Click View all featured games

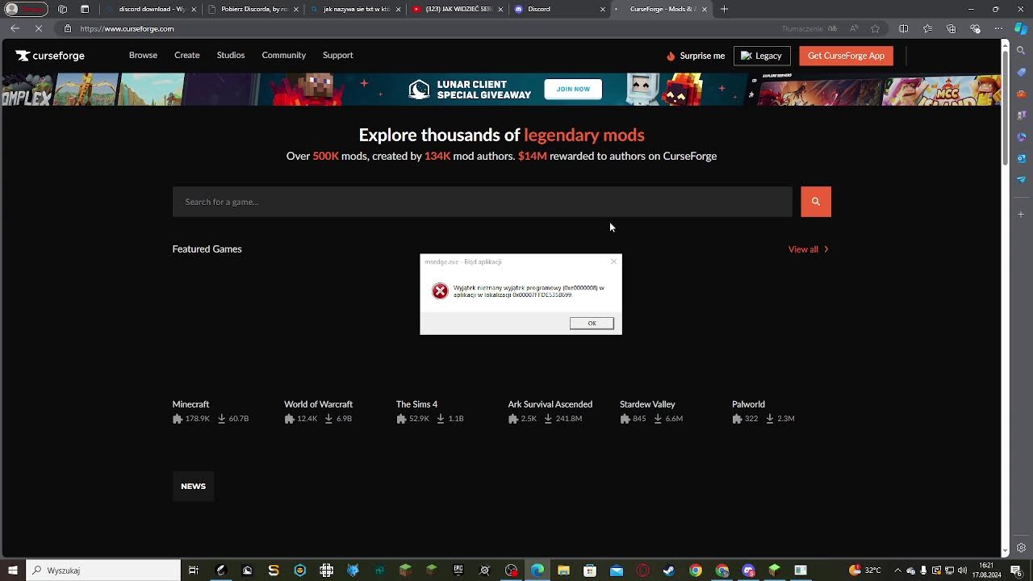[809, 249]
